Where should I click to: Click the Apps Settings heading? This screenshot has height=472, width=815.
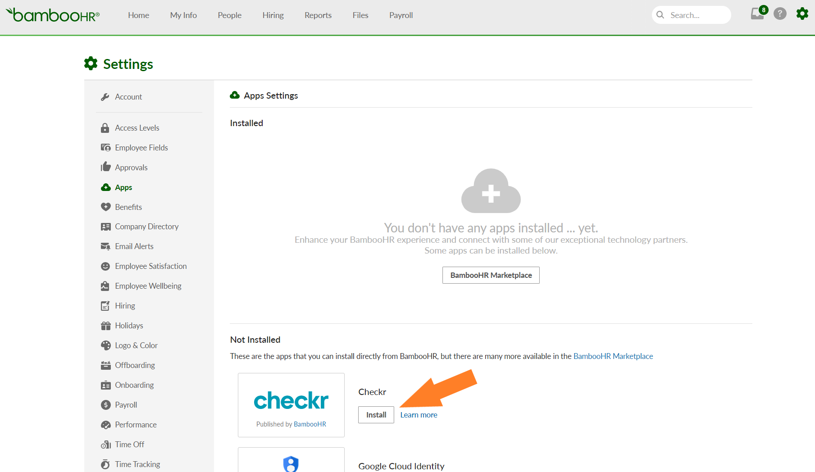tap(271, 95)
